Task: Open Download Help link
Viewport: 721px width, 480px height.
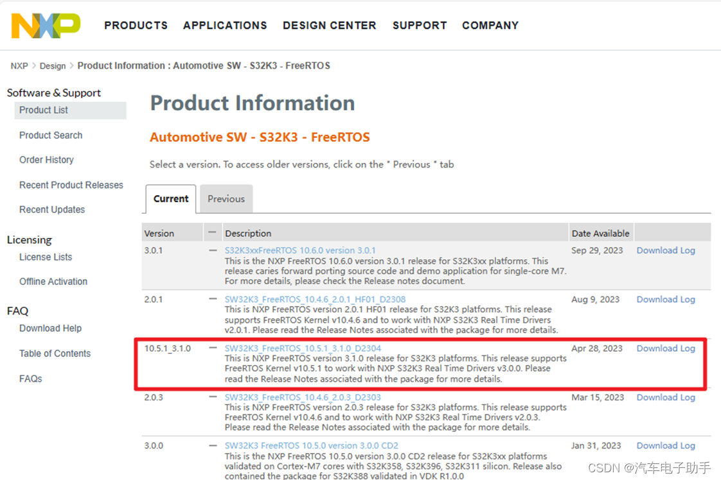Action: point(50,329)
